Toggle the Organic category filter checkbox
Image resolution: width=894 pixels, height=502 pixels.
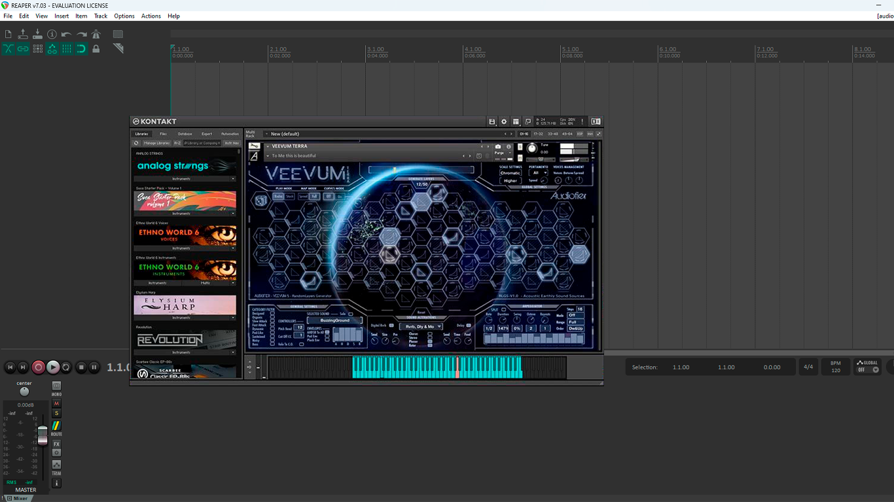click(272, 317)
